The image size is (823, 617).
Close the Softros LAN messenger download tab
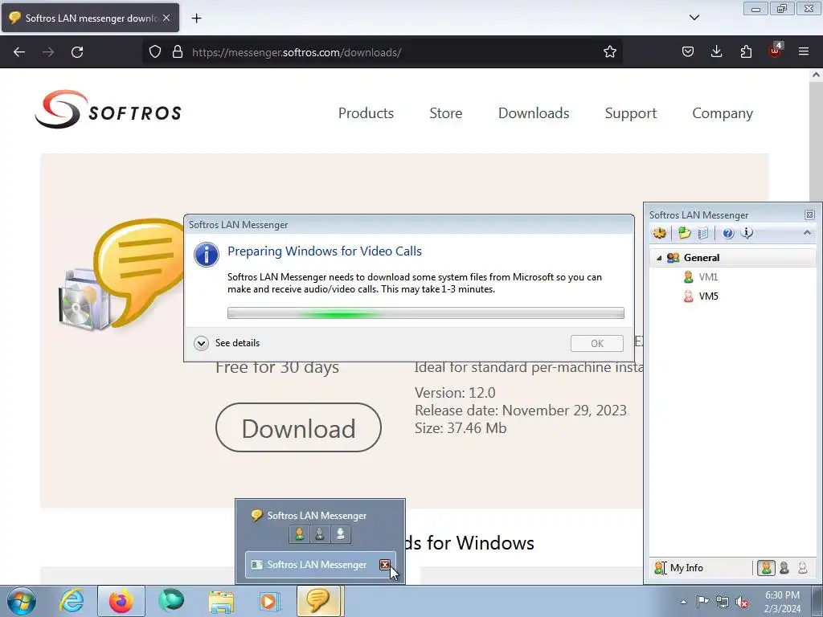click(x=166, y=18)
